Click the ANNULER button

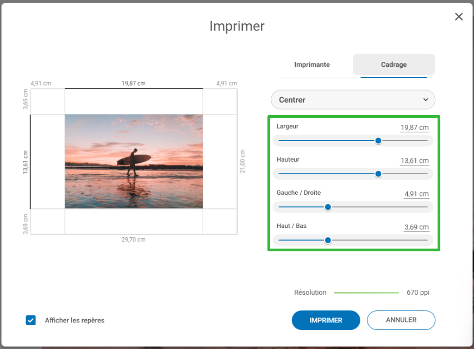(401, 320)
